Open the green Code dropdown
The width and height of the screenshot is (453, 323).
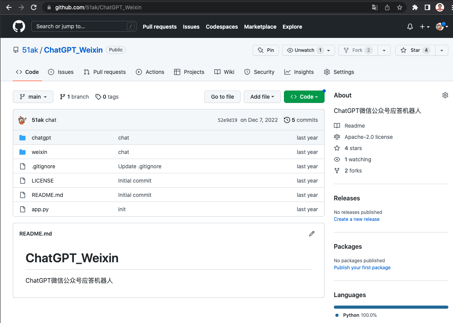pos(304,97)
